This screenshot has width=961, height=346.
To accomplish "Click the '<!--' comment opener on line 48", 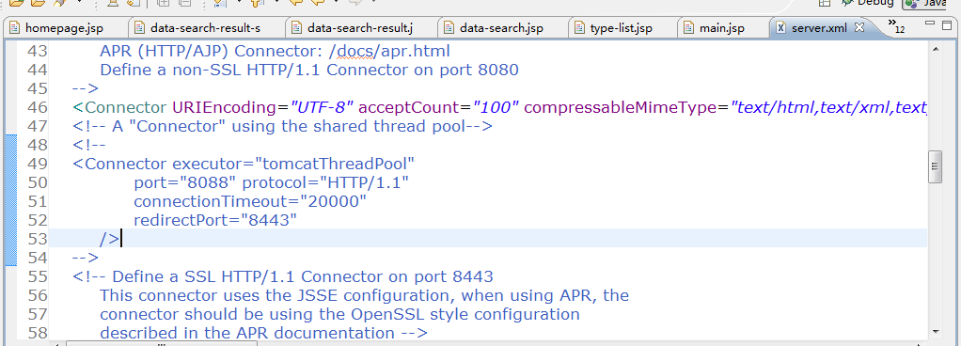I will [x=89, y=145].
